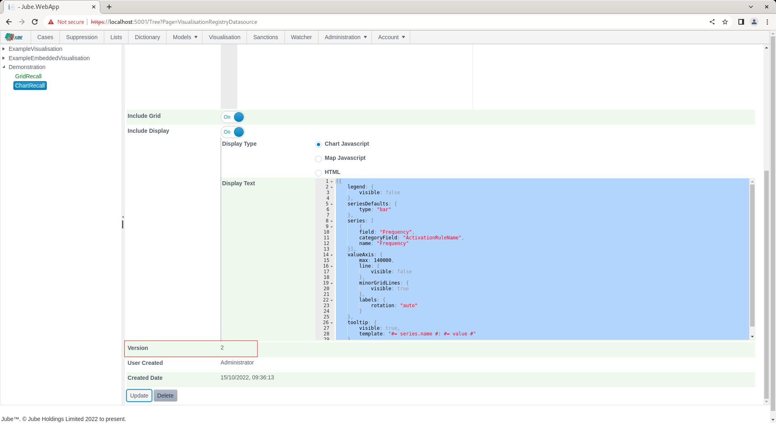Click the browser forward arrow

coord(22,22)
